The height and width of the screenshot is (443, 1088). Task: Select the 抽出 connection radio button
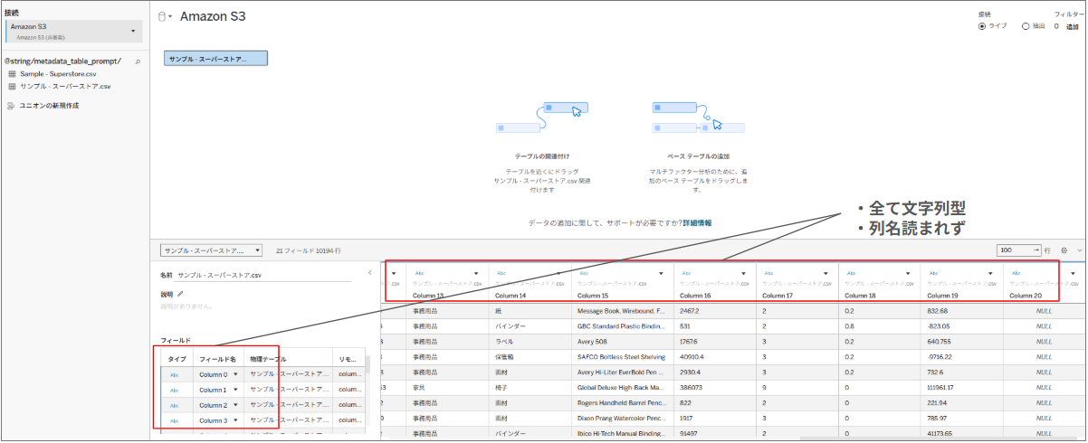pyautogui.click(x=1026, y=26)
